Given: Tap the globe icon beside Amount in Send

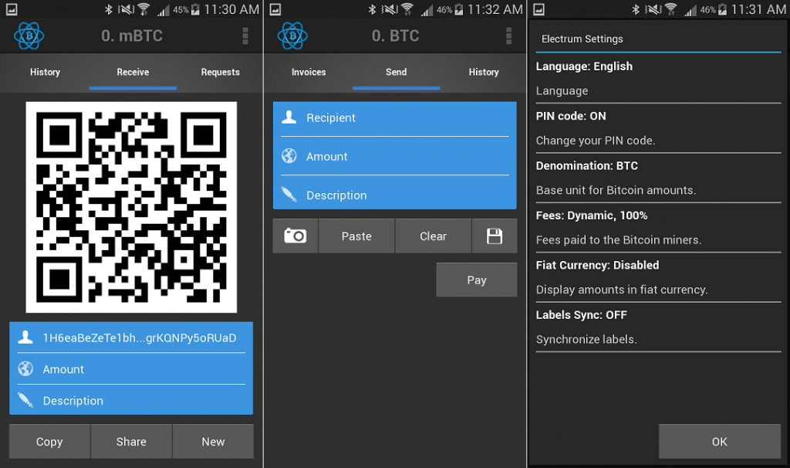Looking at the screenshot, I should (289, 156).
